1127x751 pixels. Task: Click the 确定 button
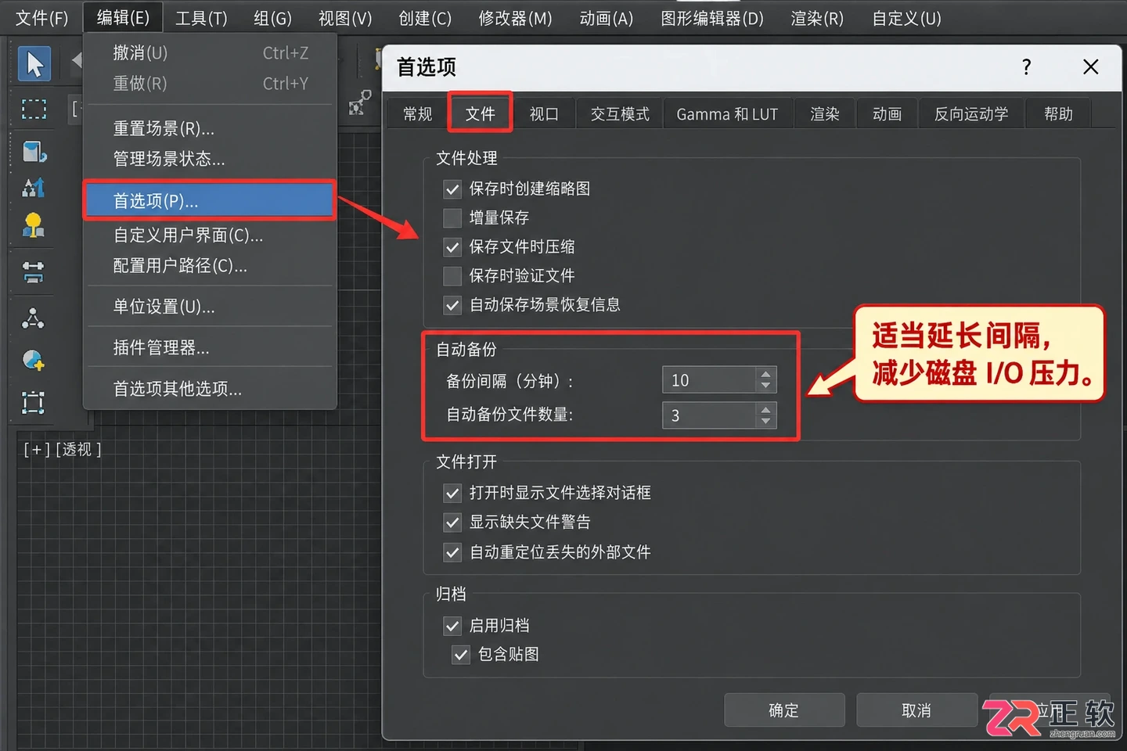[784, 710]
